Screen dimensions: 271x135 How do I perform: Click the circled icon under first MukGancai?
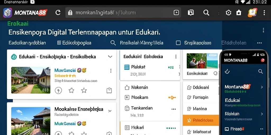coord(58,90)
